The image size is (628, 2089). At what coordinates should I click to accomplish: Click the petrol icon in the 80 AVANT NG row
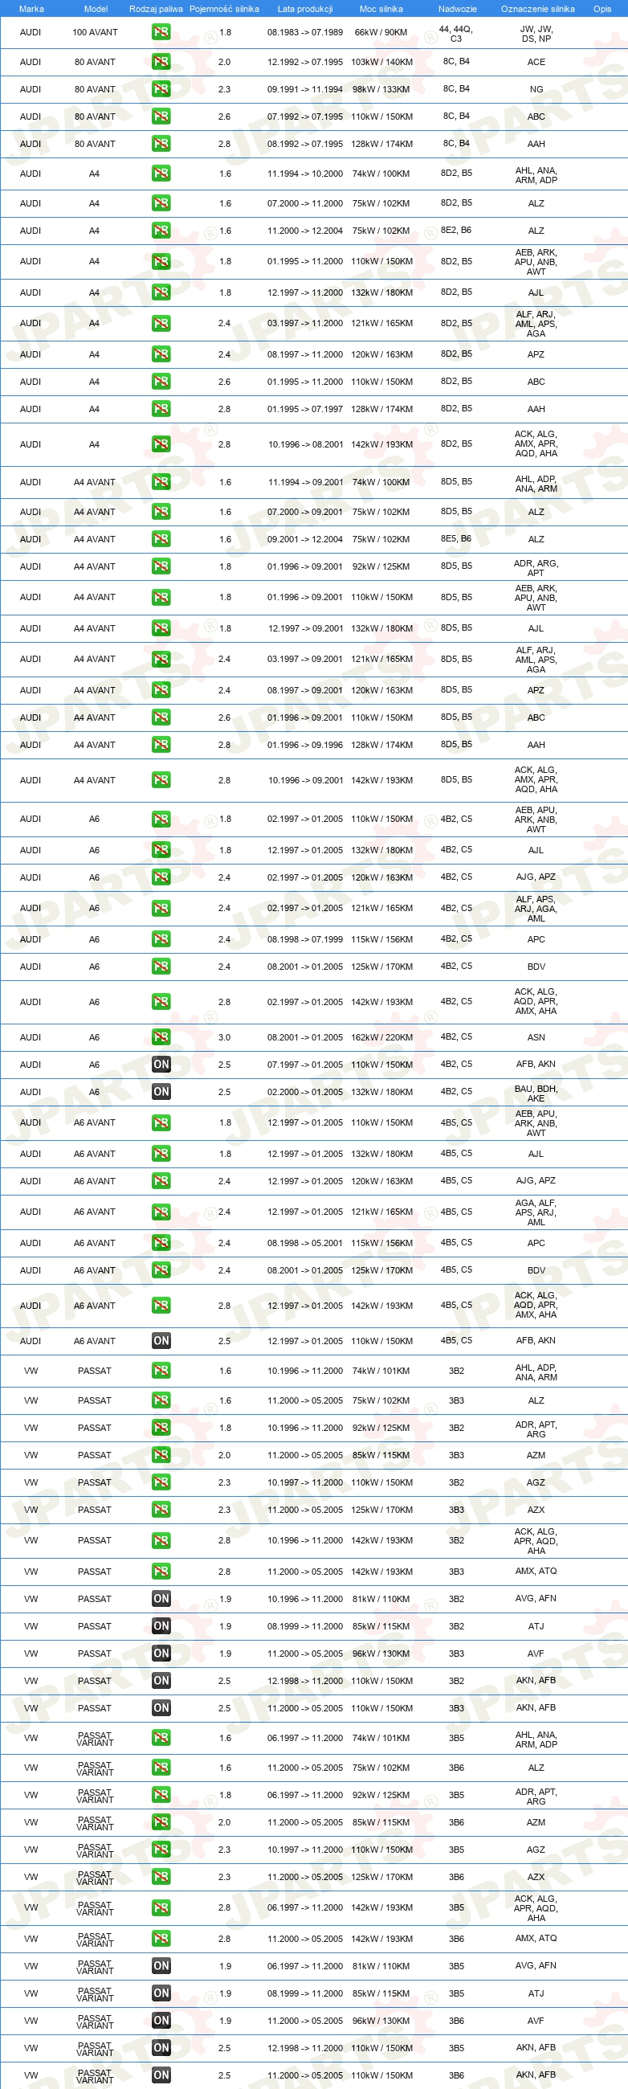point(161,89)
